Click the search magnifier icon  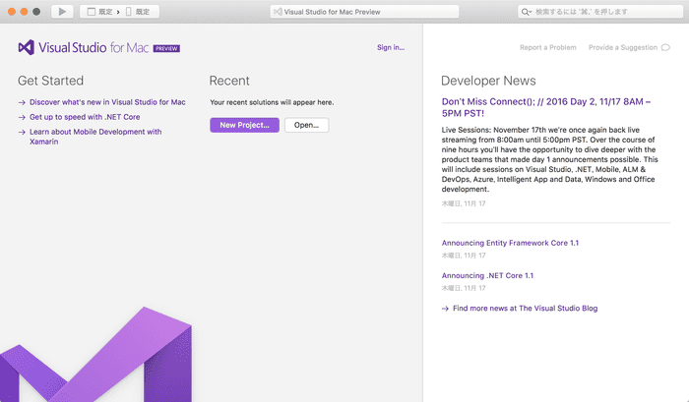528,12
